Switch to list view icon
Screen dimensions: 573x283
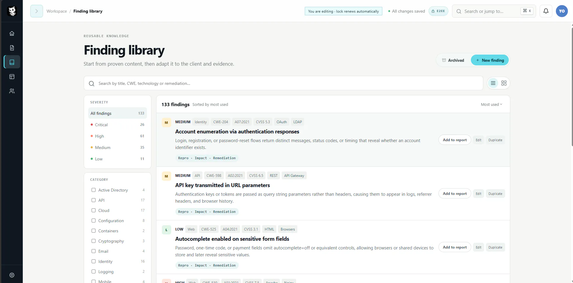click(x=493, y=83)
